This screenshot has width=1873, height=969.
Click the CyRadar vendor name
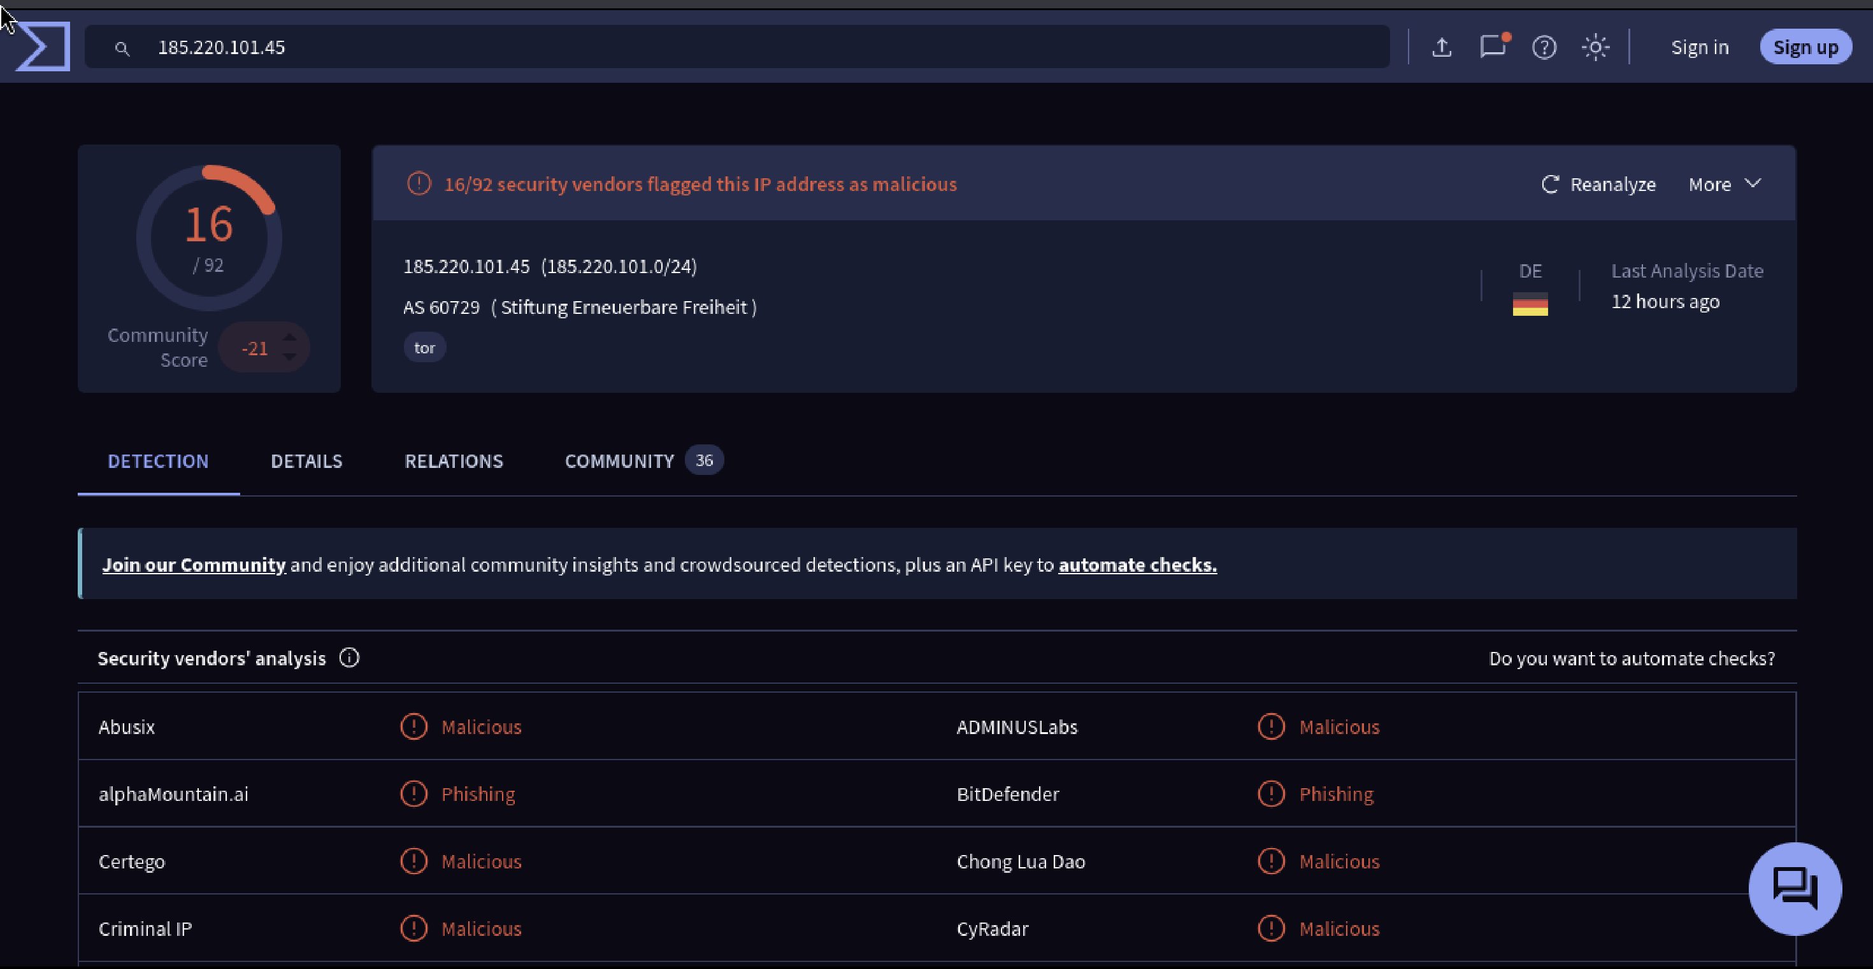point(993,929)
